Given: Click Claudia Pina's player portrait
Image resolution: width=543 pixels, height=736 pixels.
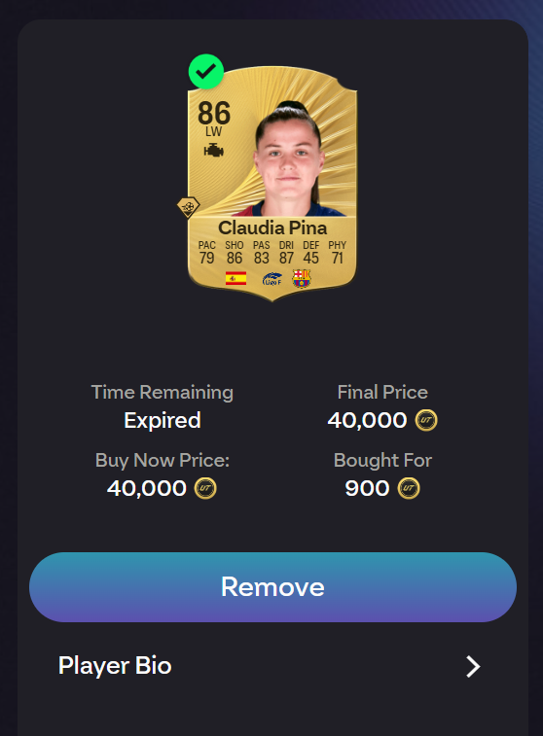Looking at the screenshot, I should click(290, 158).
